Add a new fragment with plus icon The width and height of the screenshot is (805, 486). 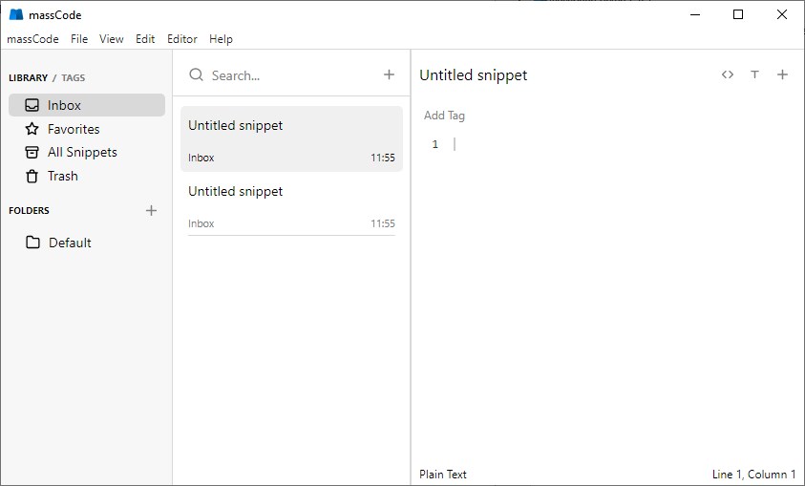pos(782,74)
